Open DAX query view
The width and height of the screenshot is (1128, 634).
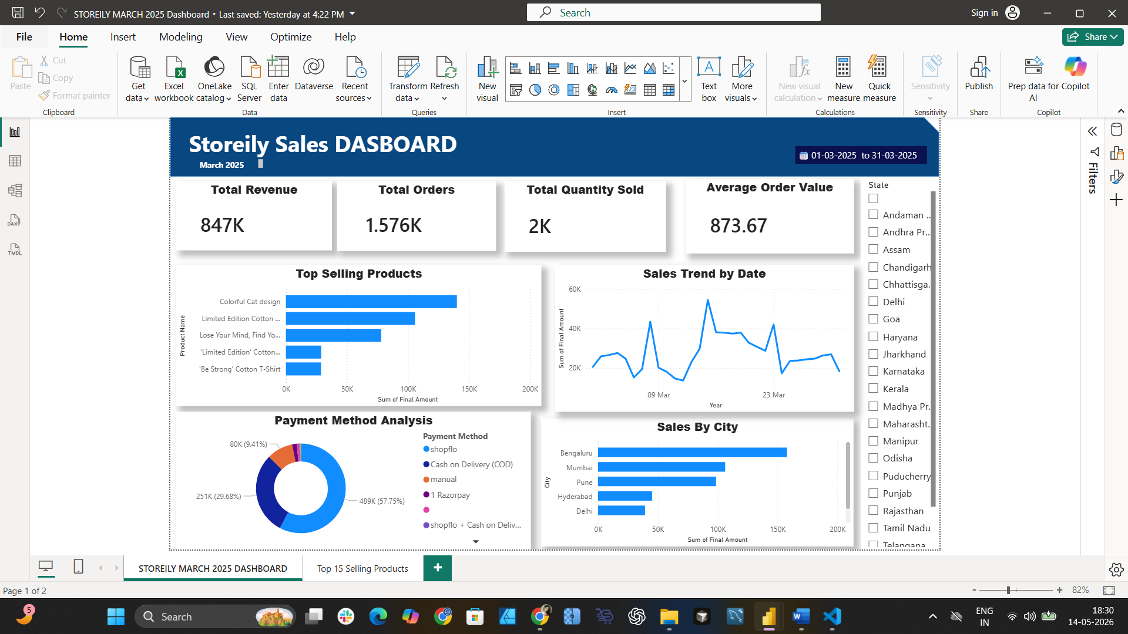[x=15, y=220]
